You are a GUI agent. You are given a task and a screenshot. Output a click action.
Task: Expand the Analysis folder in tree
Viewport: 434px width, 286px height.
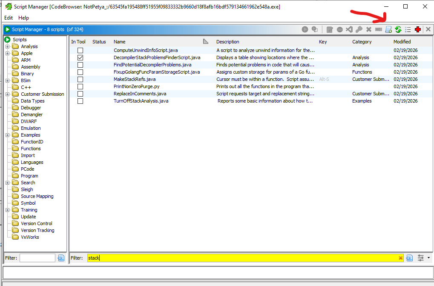[7, 46]
